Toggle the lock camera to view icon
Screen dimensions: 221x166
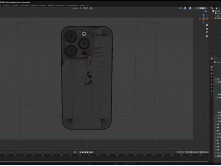(x=207, y=36)
